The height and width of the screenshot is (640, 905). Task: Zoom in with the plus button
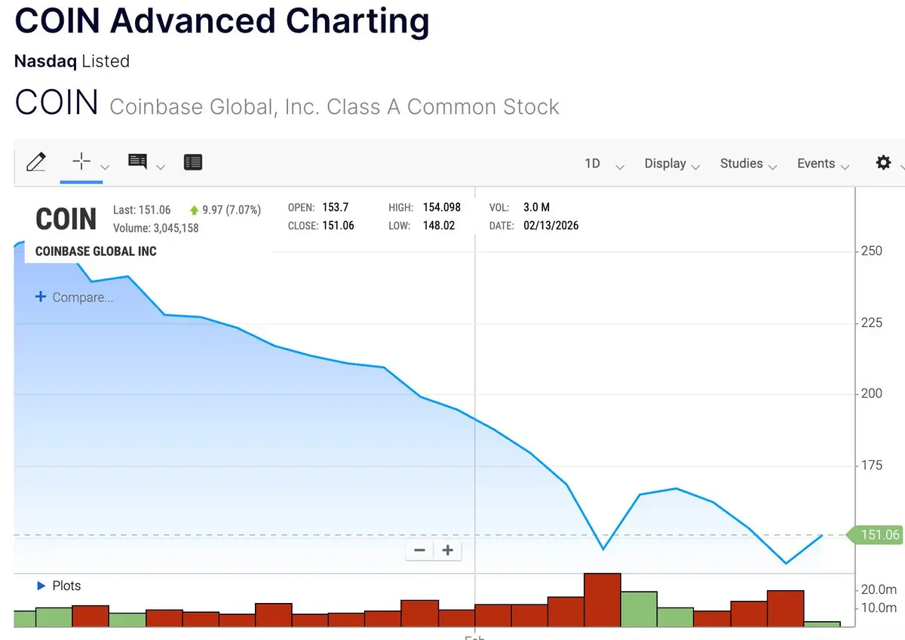(447, 550)
